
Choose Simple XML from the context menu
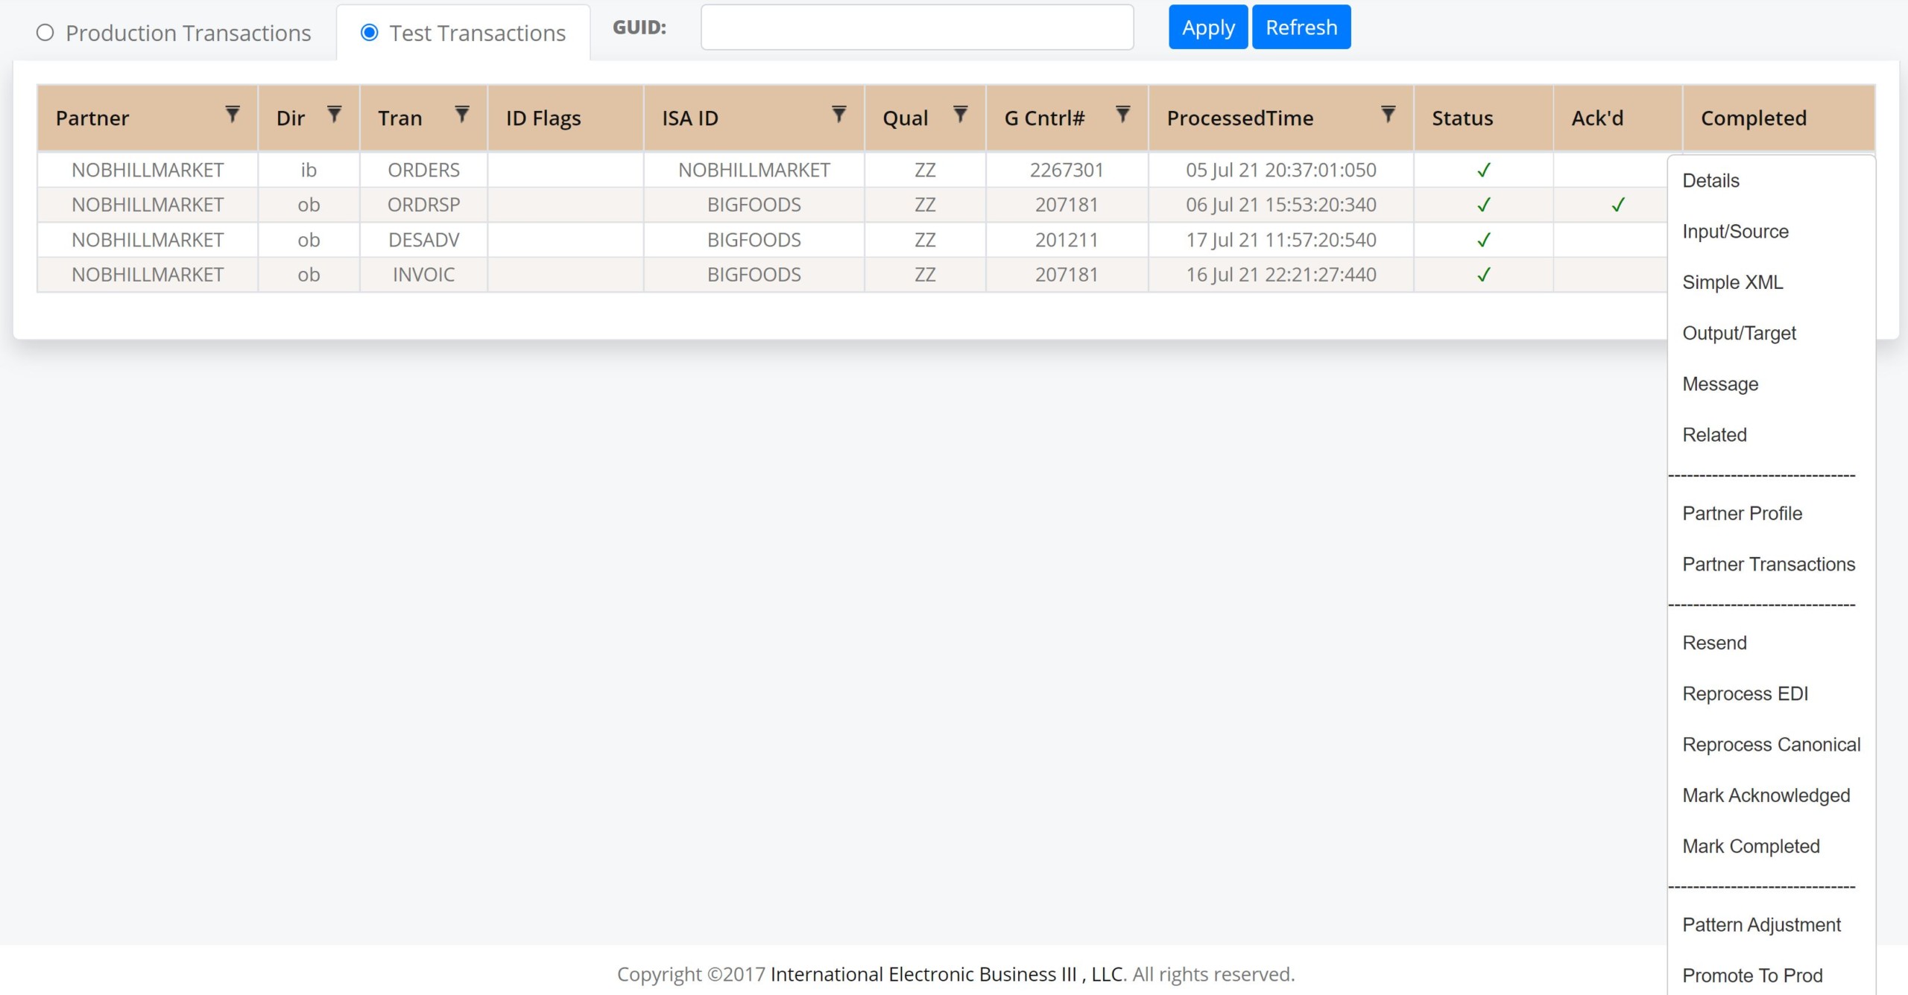[1732, 282]
